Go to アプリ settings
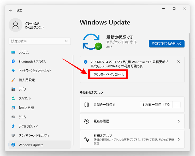 tap(40, 89)
